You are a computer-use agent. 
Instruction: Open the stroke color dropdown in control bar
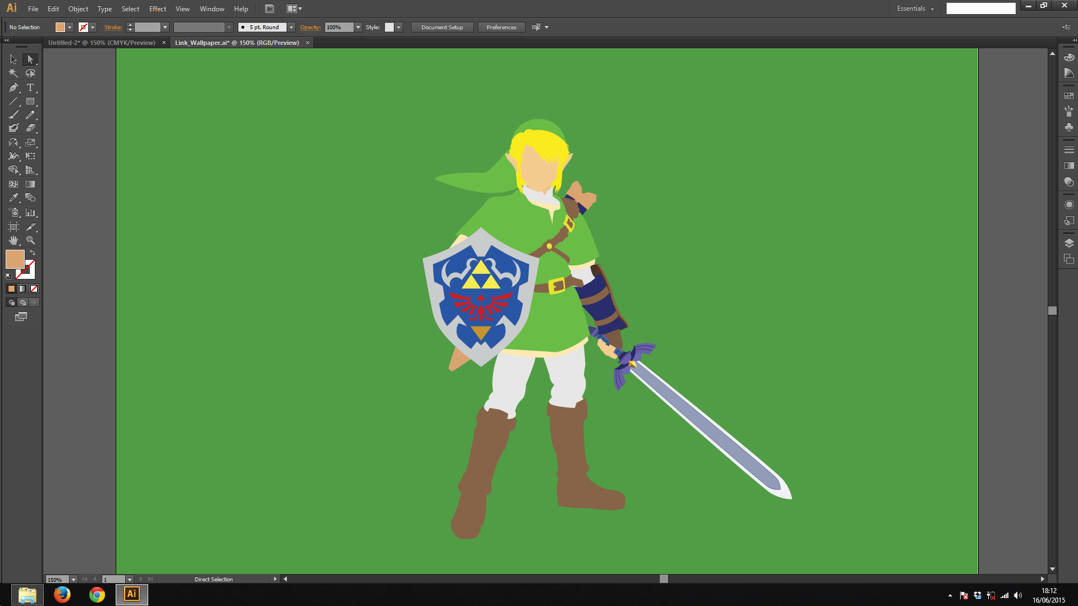[93, 27]
